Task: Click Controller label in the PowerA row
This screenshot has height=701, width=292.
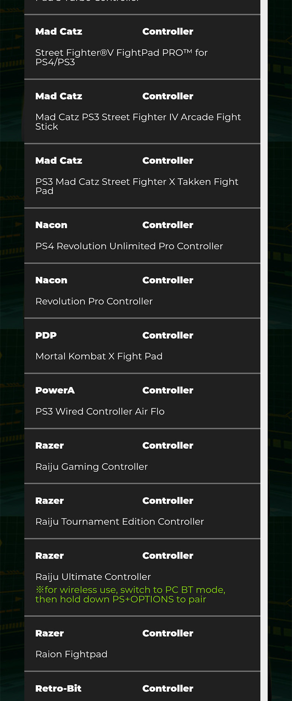Action: click(168, 390)
